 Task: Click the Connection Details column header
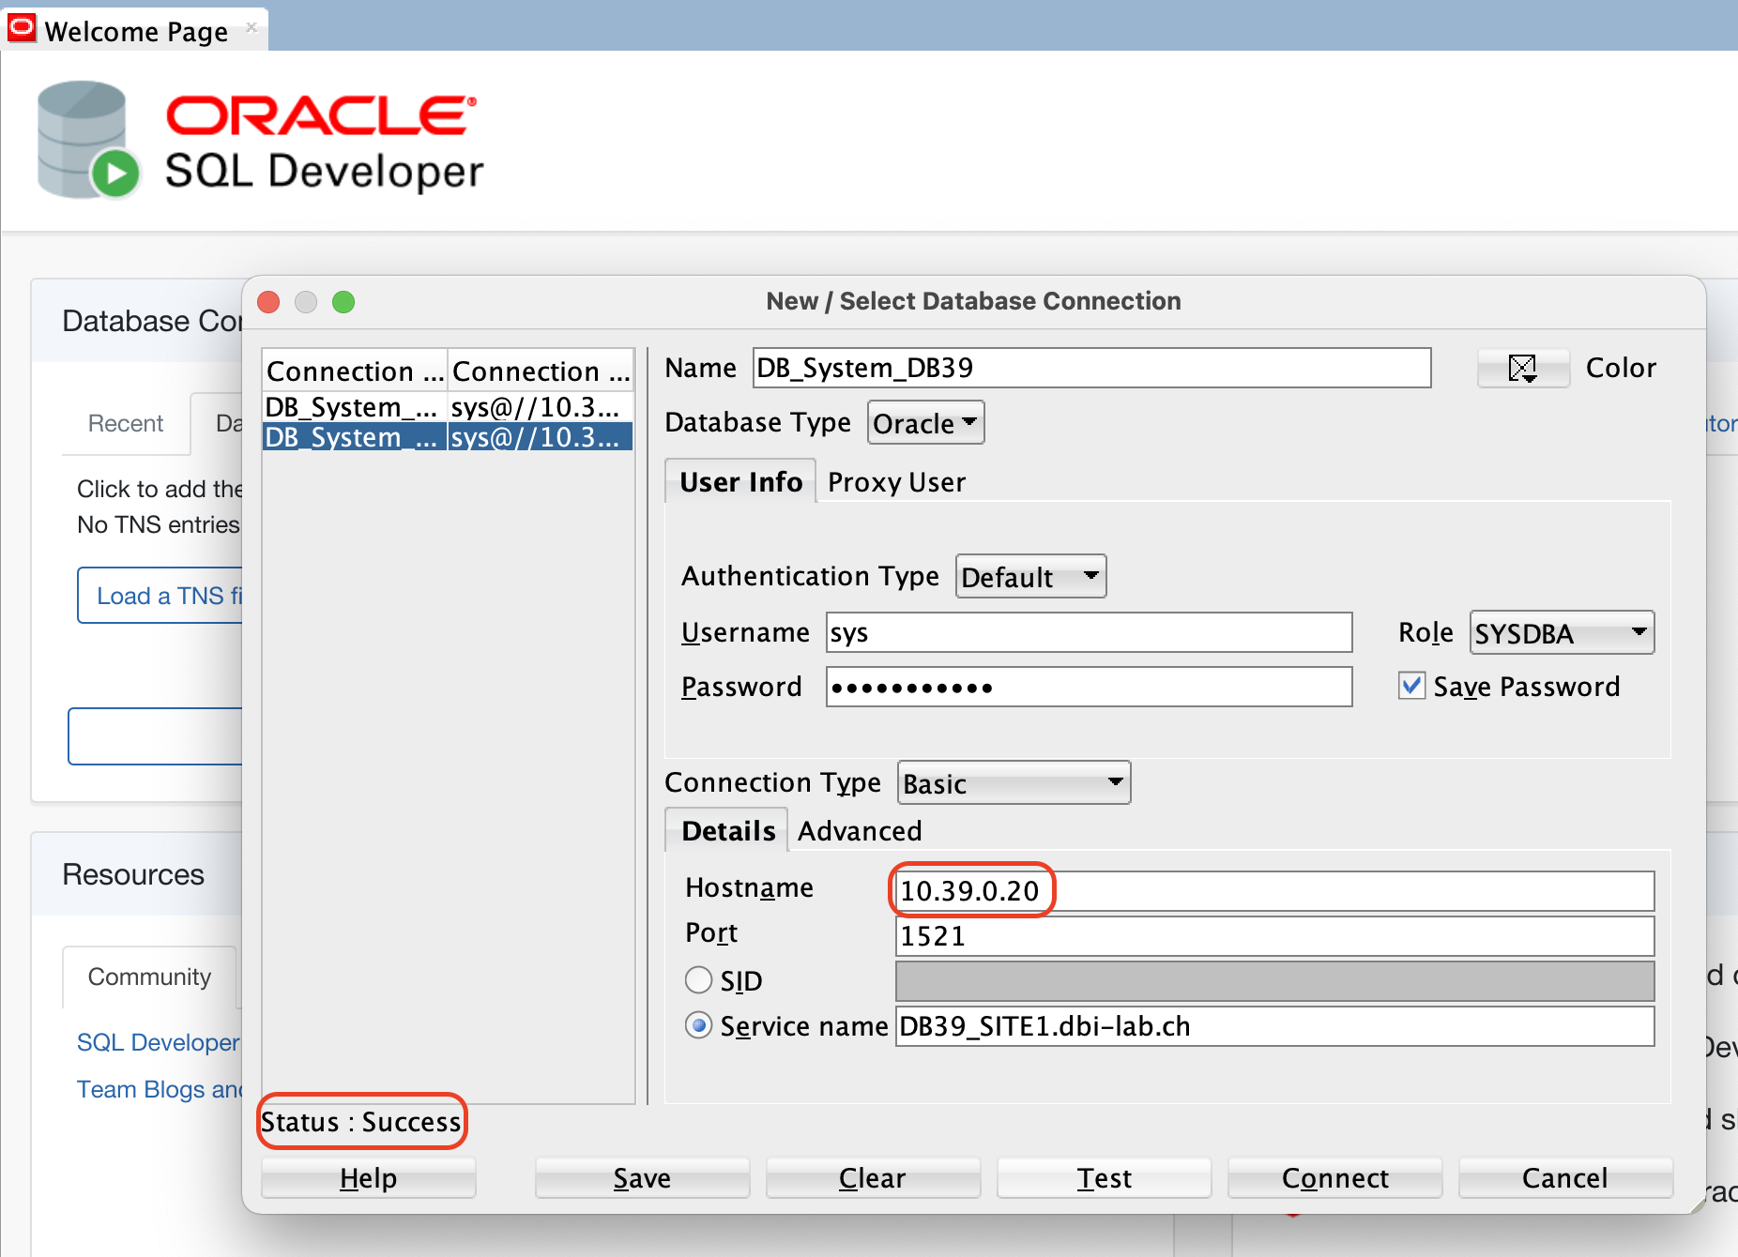click(541, 371)
